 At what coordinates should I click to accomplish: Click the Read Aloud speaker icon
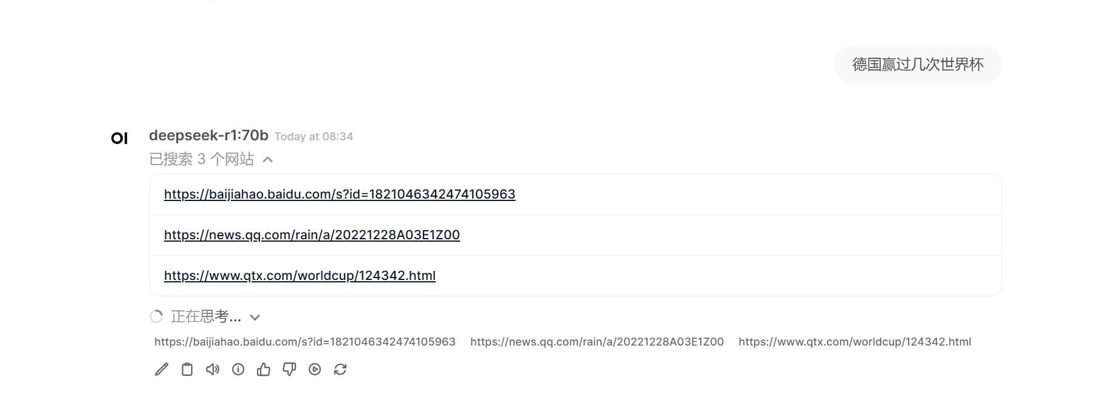coord(213,369)
